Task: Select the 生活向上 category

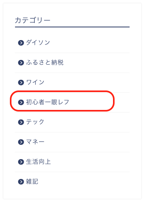Action: point(38,162)
